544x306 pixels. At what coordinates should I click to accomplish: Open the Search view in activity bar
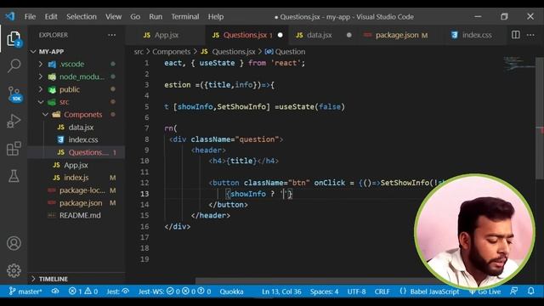[x=14, y=65]
